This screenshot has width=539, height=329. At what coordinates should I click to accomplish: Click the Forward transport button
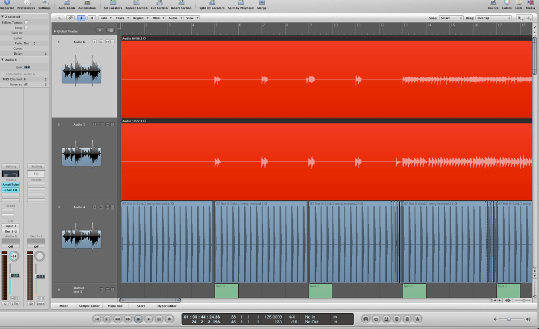pyautogui.click(x=128, y=319)
